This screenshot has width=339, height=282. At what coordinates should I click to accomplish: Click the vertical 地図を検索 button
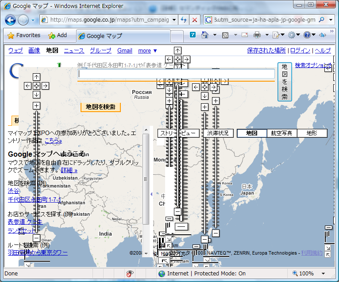(285, 82)
